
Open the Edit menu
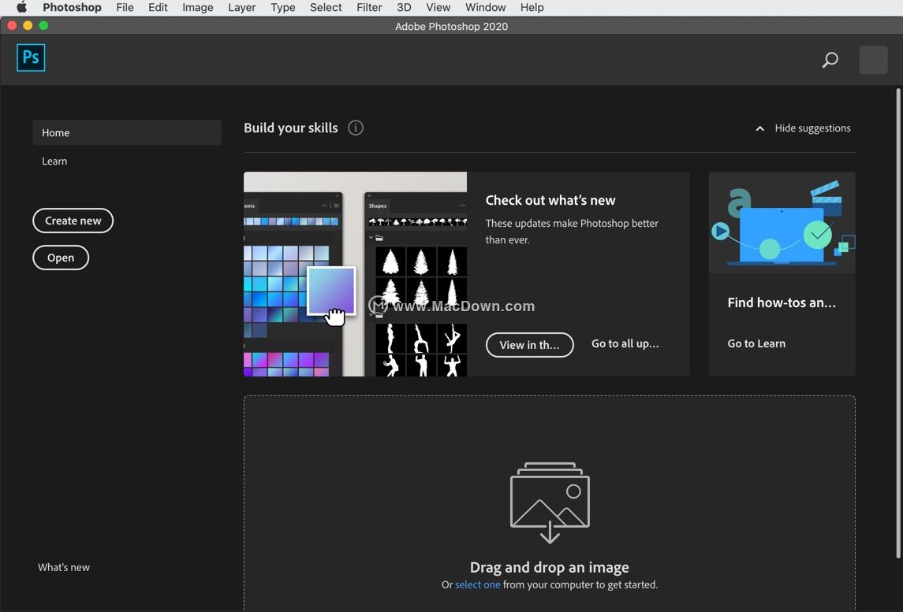(158, 7)
